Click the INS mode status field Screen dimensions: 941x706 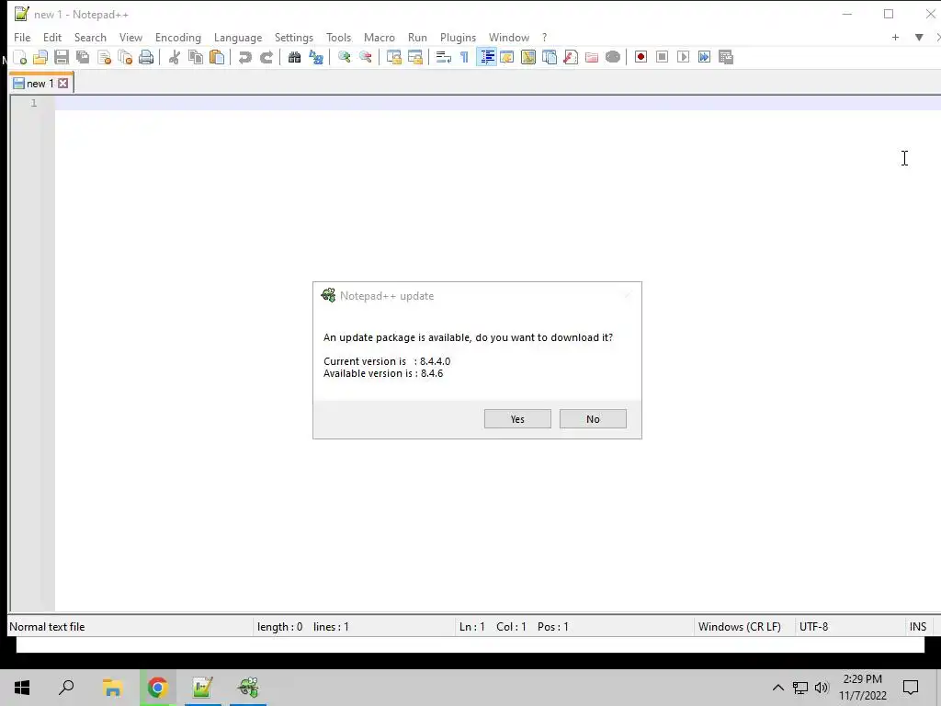point(918,627)
